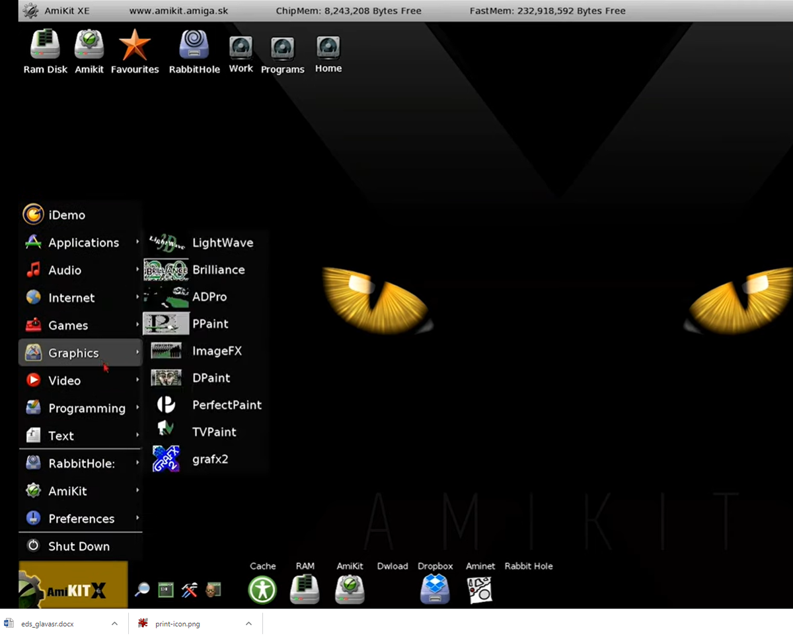The height and width of the screenshot is (637, 793).
Task: Click the Rabbit Hole dock label
Action: tap(529, 566)
